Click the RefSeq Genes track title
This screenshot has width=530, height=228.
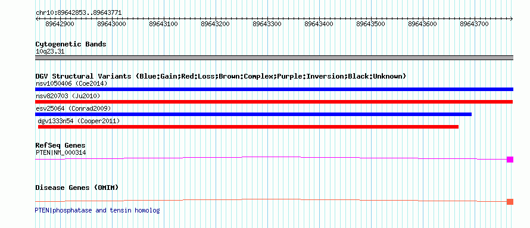61,146
